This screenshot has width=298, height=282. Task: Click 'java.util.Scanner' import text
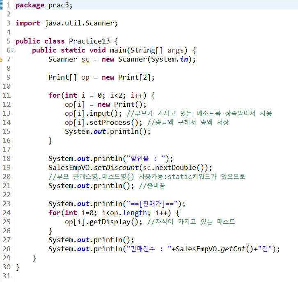[x=80, y=23]
